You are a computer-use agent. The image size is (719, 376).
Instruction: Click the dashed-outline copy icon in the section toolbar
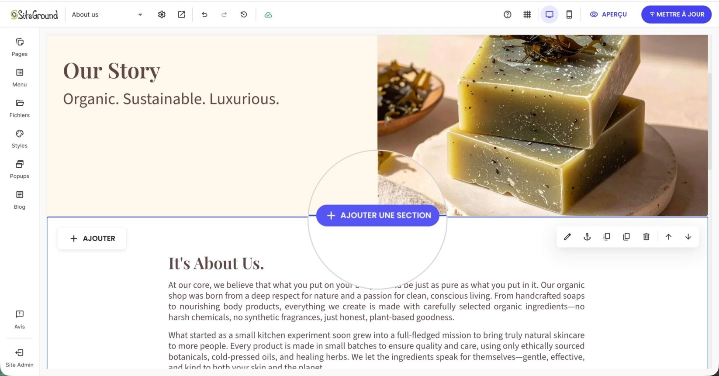point(607,237)
